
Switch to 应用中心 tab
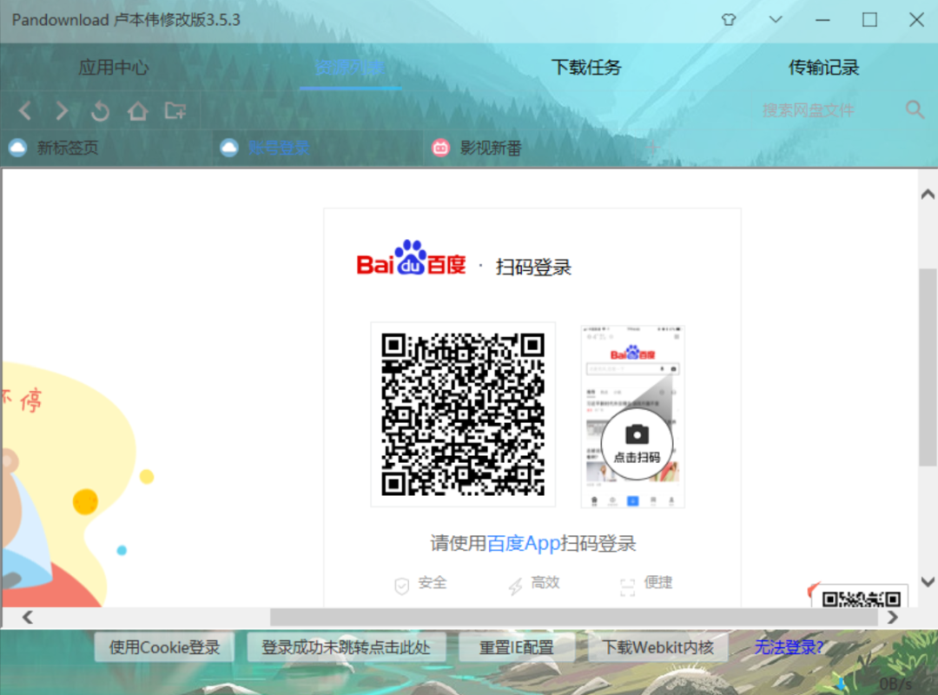(114, 67)
